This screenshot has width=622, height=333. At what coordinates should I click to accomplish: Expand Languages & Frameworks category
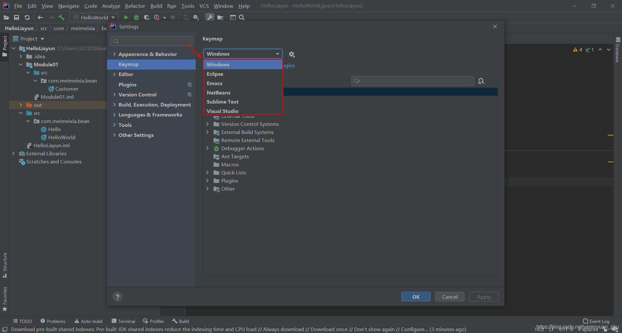coord(114,115)
